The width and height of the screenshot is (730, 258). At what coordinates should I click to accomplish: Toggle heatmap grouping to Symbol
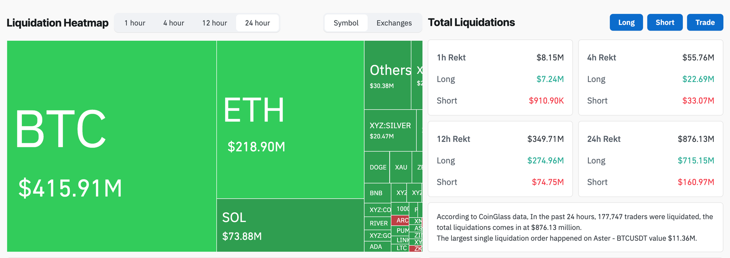(x=346, y=23)
